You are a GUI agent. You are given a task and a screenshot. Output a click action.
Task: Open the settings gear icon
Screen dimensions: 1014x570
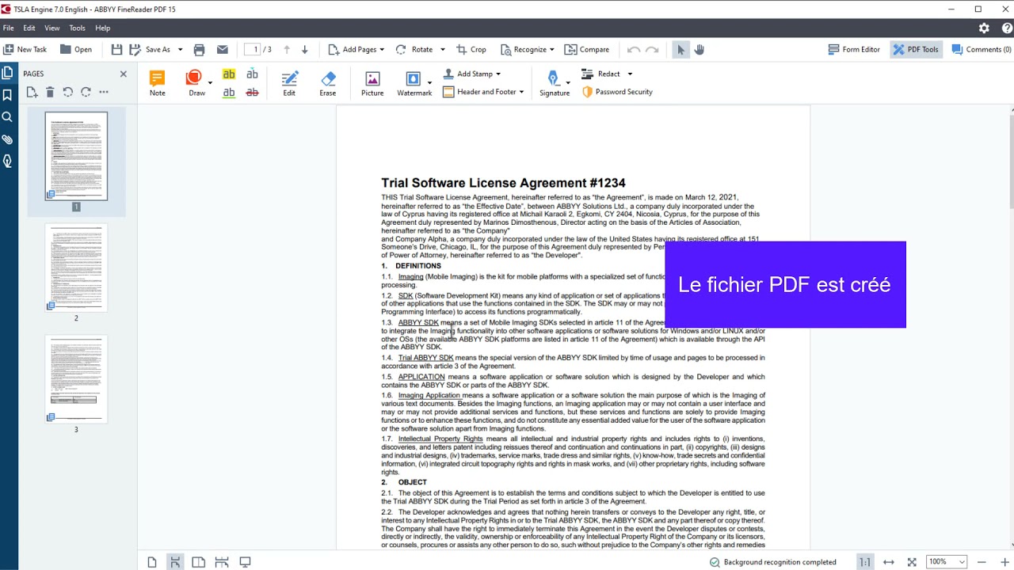(x=984, y=28)
